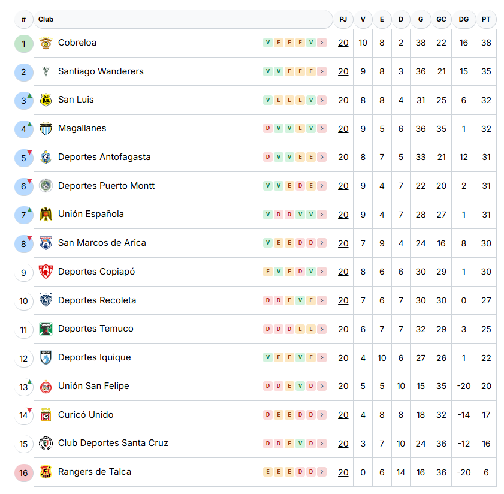The height and width of the screenshot is (494, 504).
Task: Expand Cobreloa's recent form arrow
Action: [322, 43]
